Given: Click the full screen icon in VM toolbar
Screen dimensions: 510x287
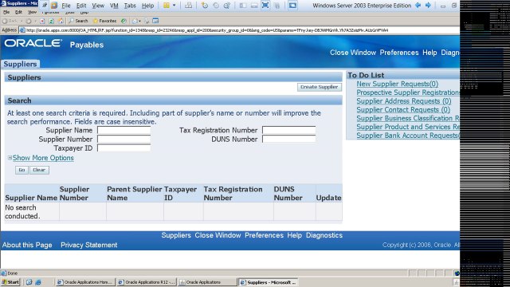Looking at the screenshot, I should 265,6.
